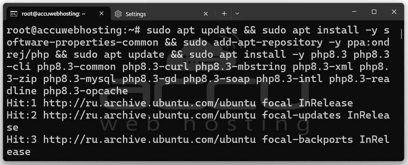Close the Settings tab

click(x=206, y=14)
